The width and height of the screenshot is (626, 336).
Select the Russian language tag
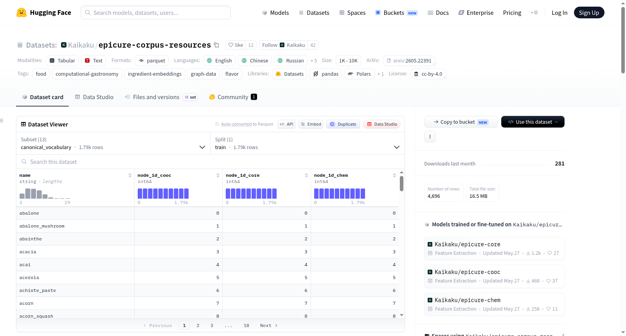(291, 60)
